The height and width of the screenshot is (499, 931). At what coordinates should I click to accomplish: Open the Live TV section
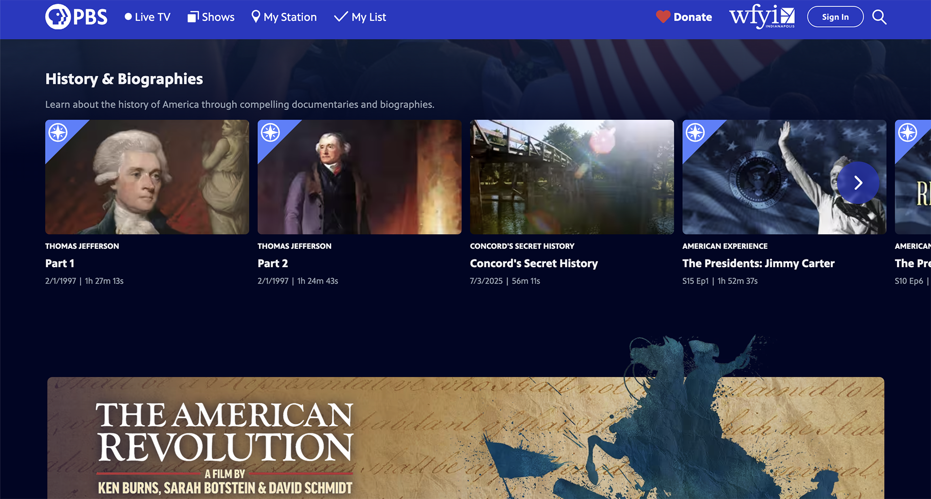147,16
